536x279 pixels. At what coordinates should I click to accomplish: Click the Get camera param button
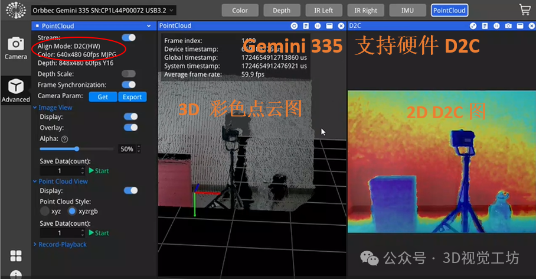tap(103, 97)
